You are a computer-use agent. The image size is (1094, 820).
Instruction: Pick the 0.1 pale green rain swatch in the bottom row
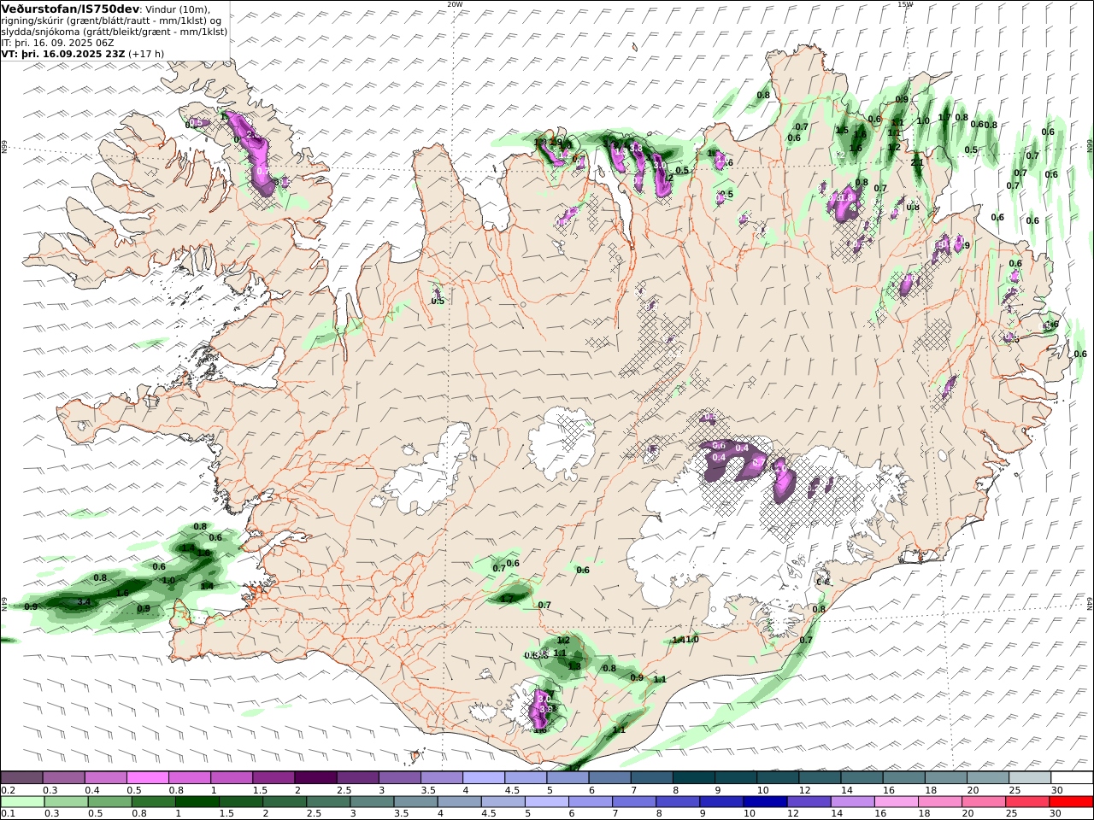click(x=22, y=802)
